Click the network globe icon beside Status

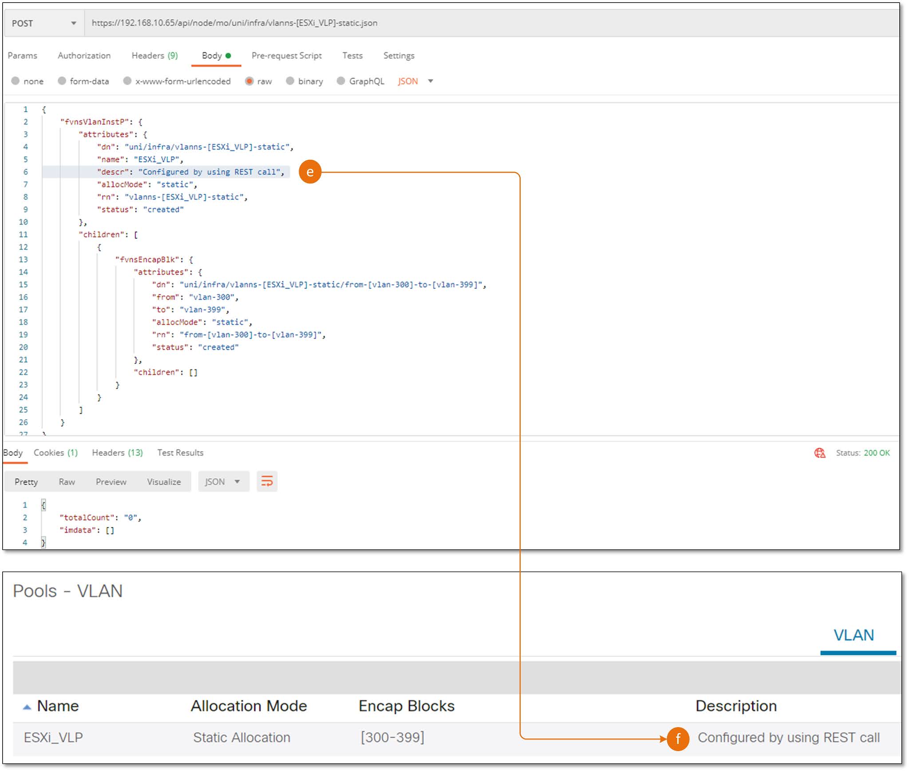pos(819,453)
